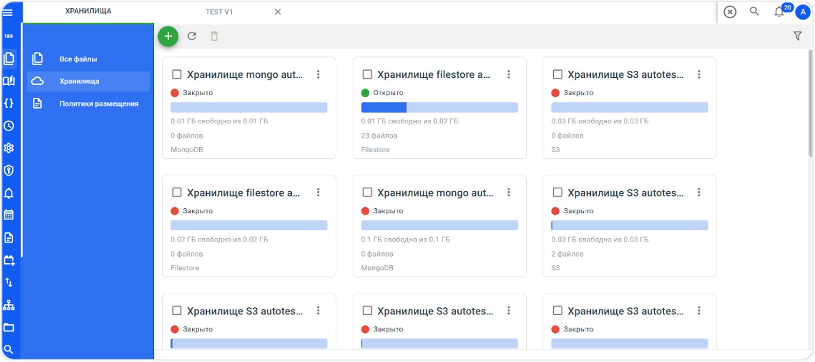This screenshot has height=362, width=815.
Task: Open the curly braces code icon
Action: coord(9,103)
